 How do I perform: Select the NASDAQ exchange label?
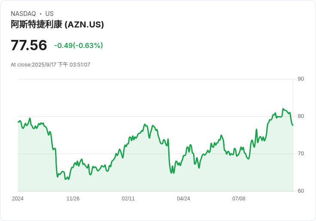(23, 14)
